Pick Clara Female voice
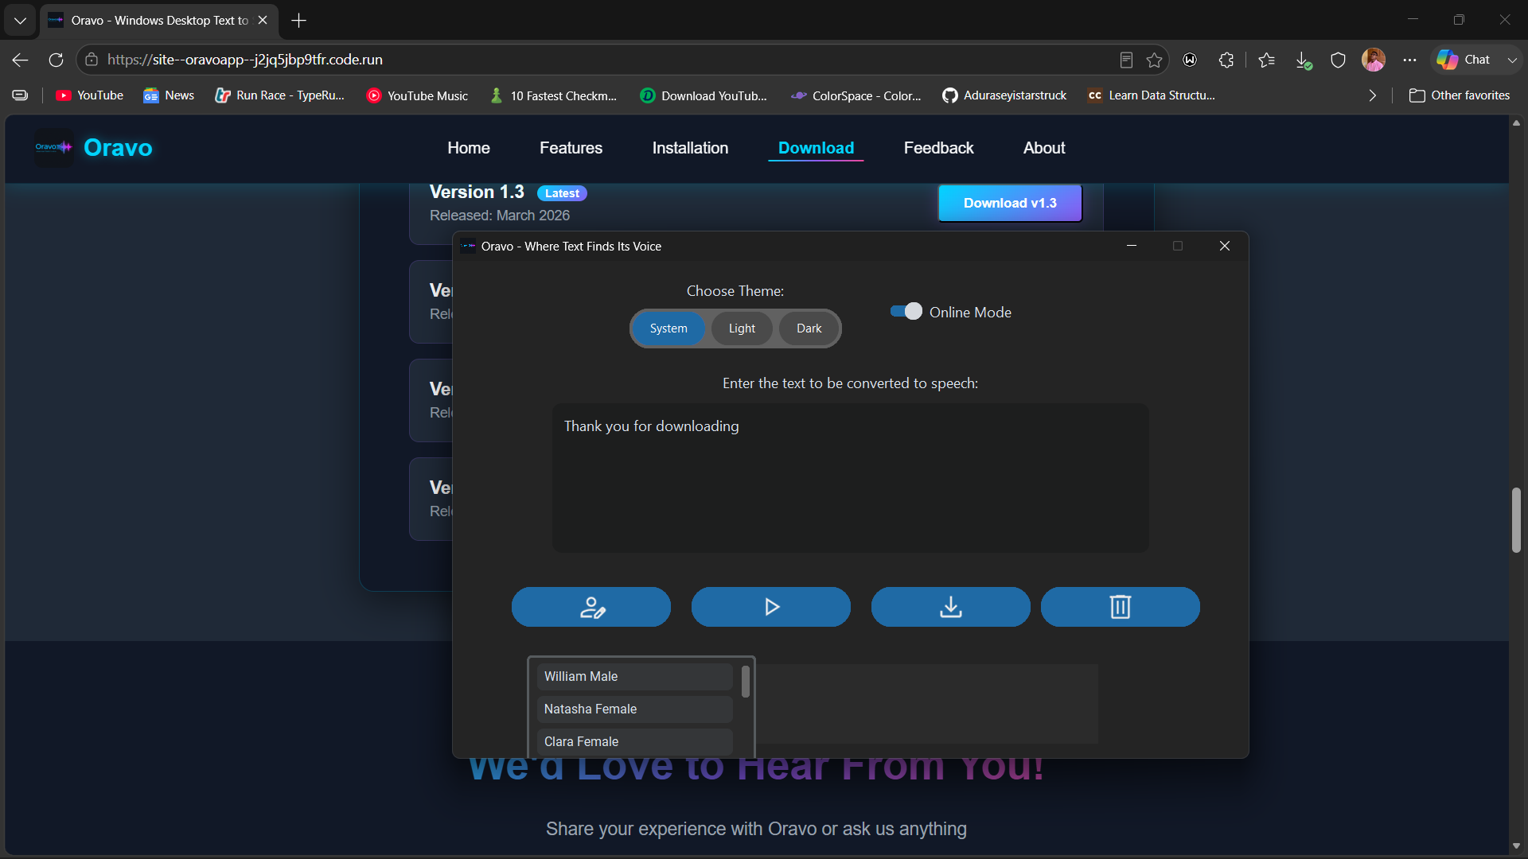 point(634,741)
